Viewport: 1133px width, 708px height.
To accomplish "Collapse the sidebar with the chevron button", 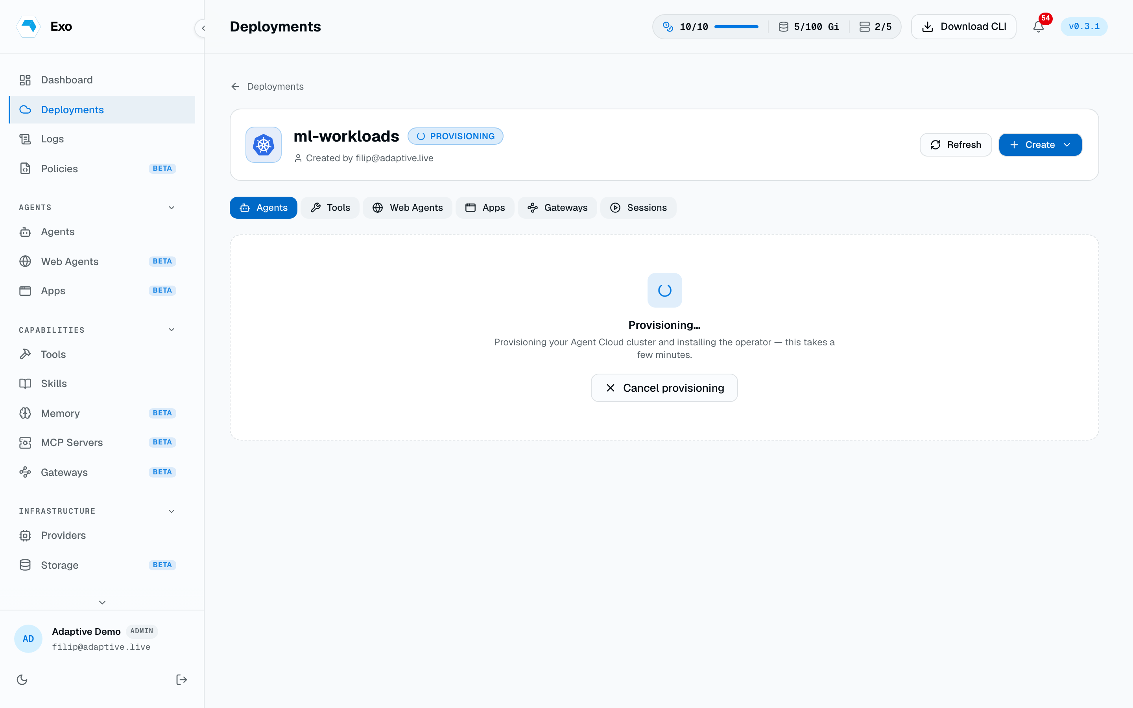I will click(x=203, y=28).
